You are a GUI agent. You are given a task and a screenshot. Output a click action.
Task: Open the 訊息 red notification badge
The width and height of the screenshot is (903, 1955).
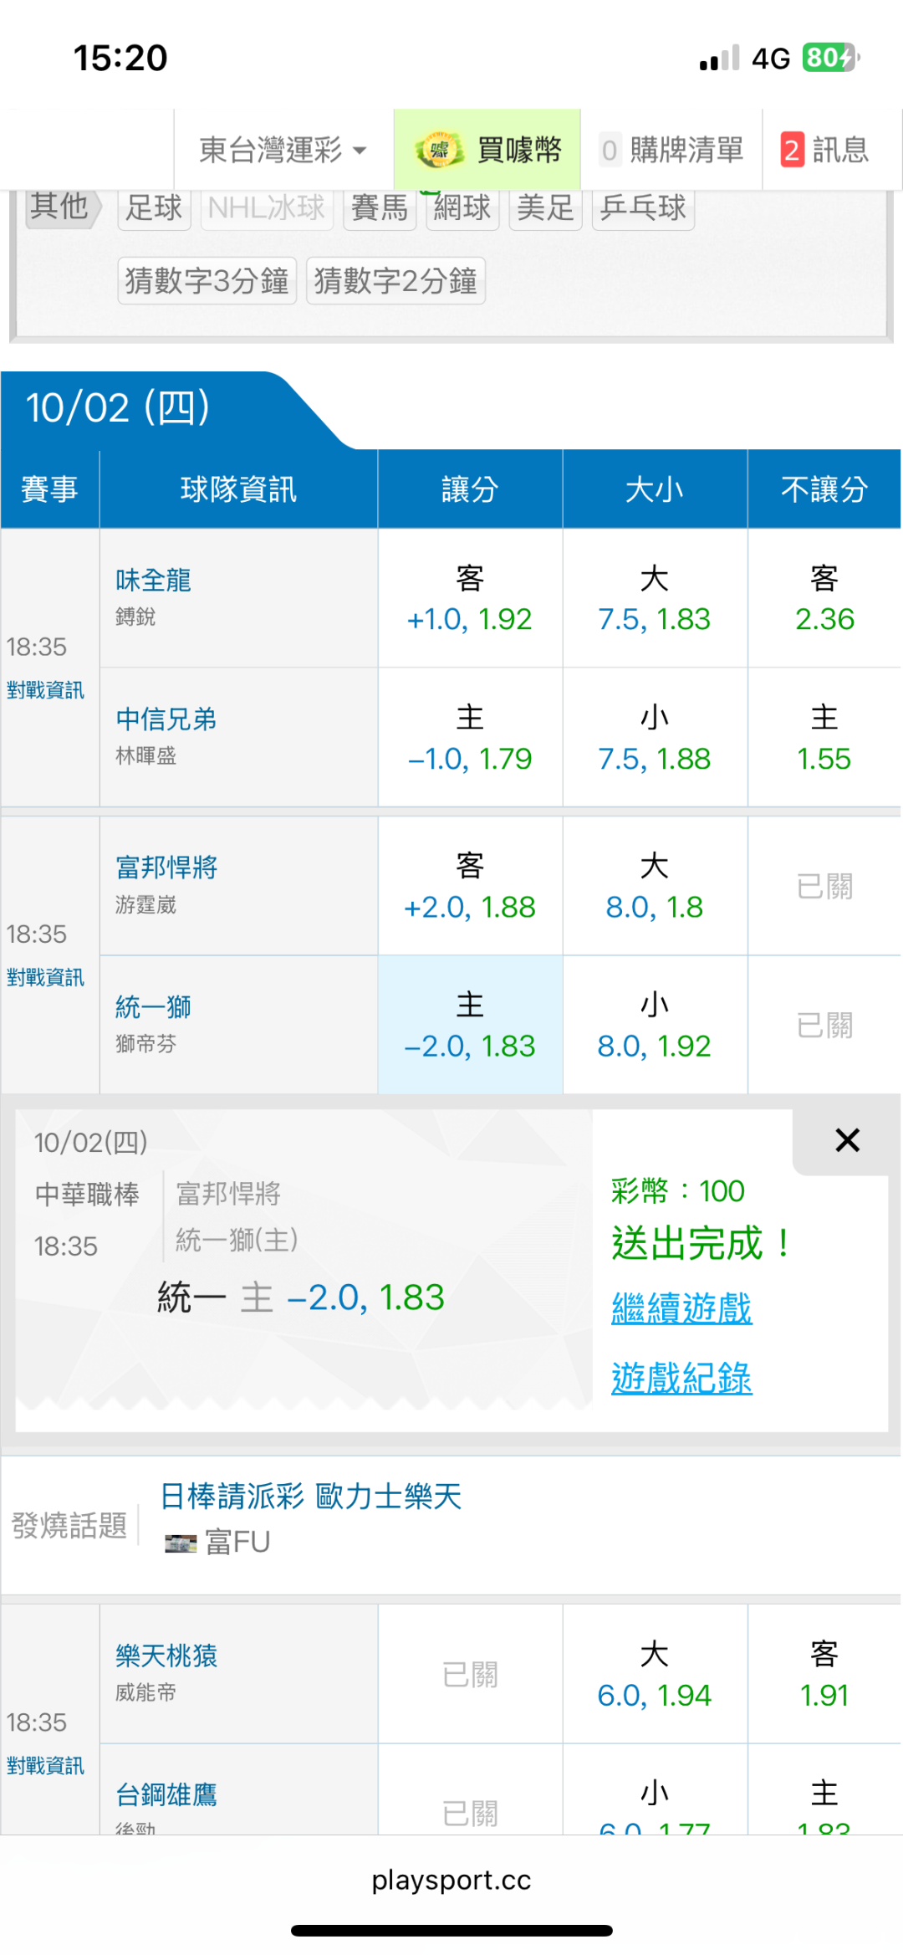(x=792, y=151)
